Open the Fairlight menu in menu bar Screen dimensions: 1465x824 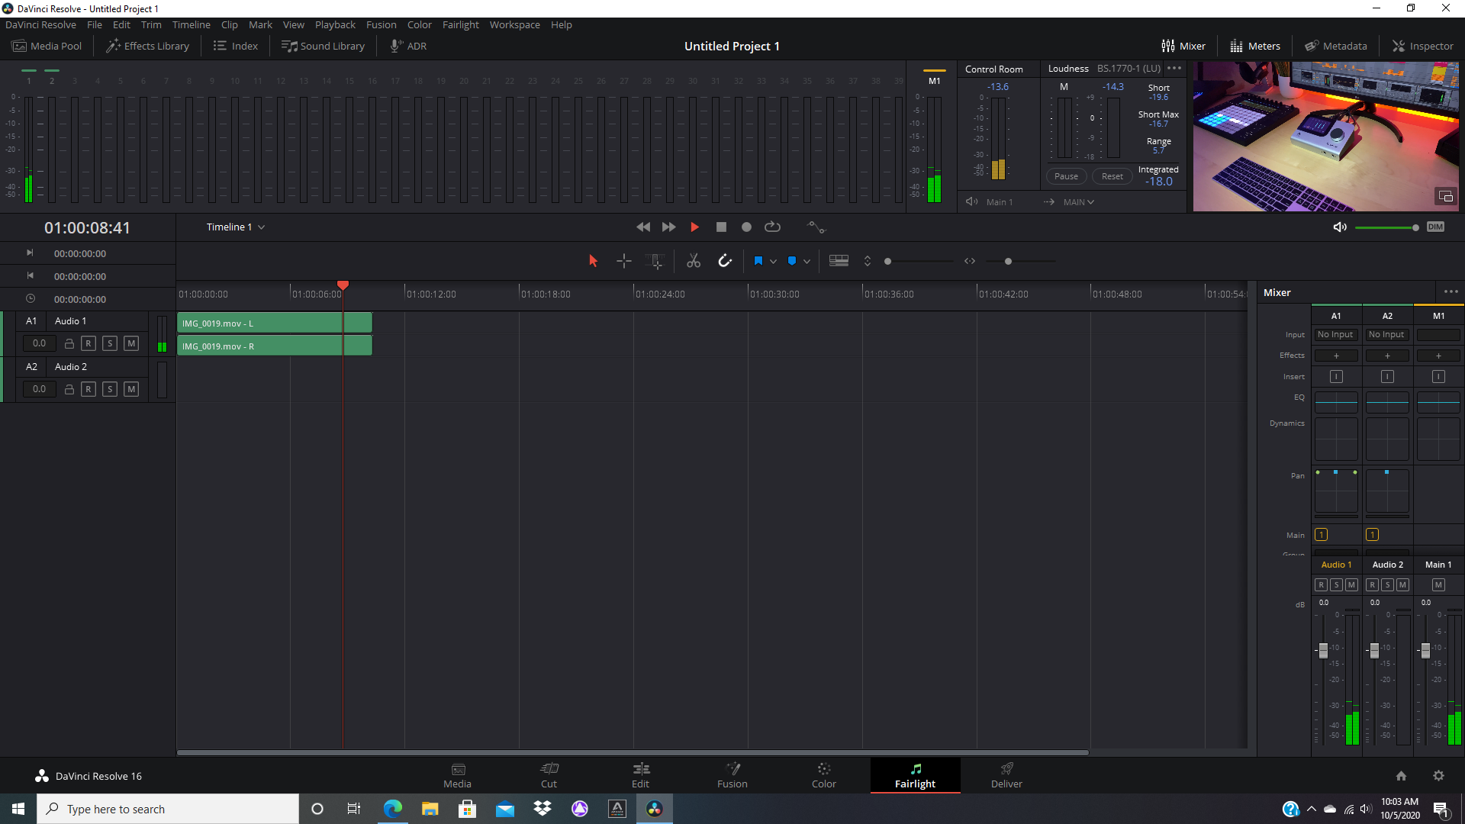(x=460, y=24)
